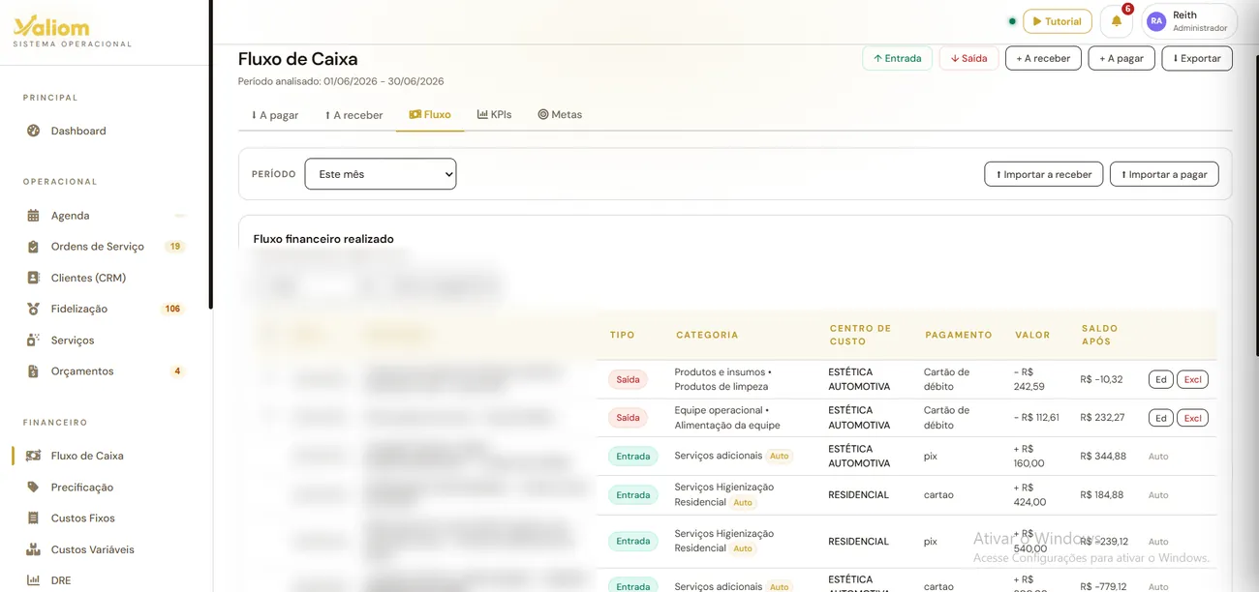Open the RA user avatar
This screenshot has width=1259, height=592.
pyautogui.click(x=1156, y=21)
